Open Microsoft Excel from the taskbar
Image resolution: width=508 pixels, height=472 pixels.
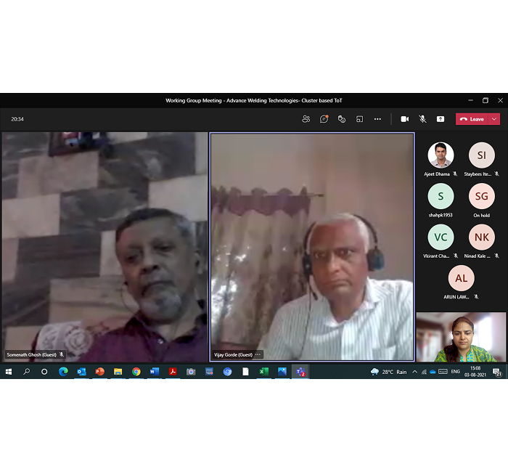tap(264, 372)
